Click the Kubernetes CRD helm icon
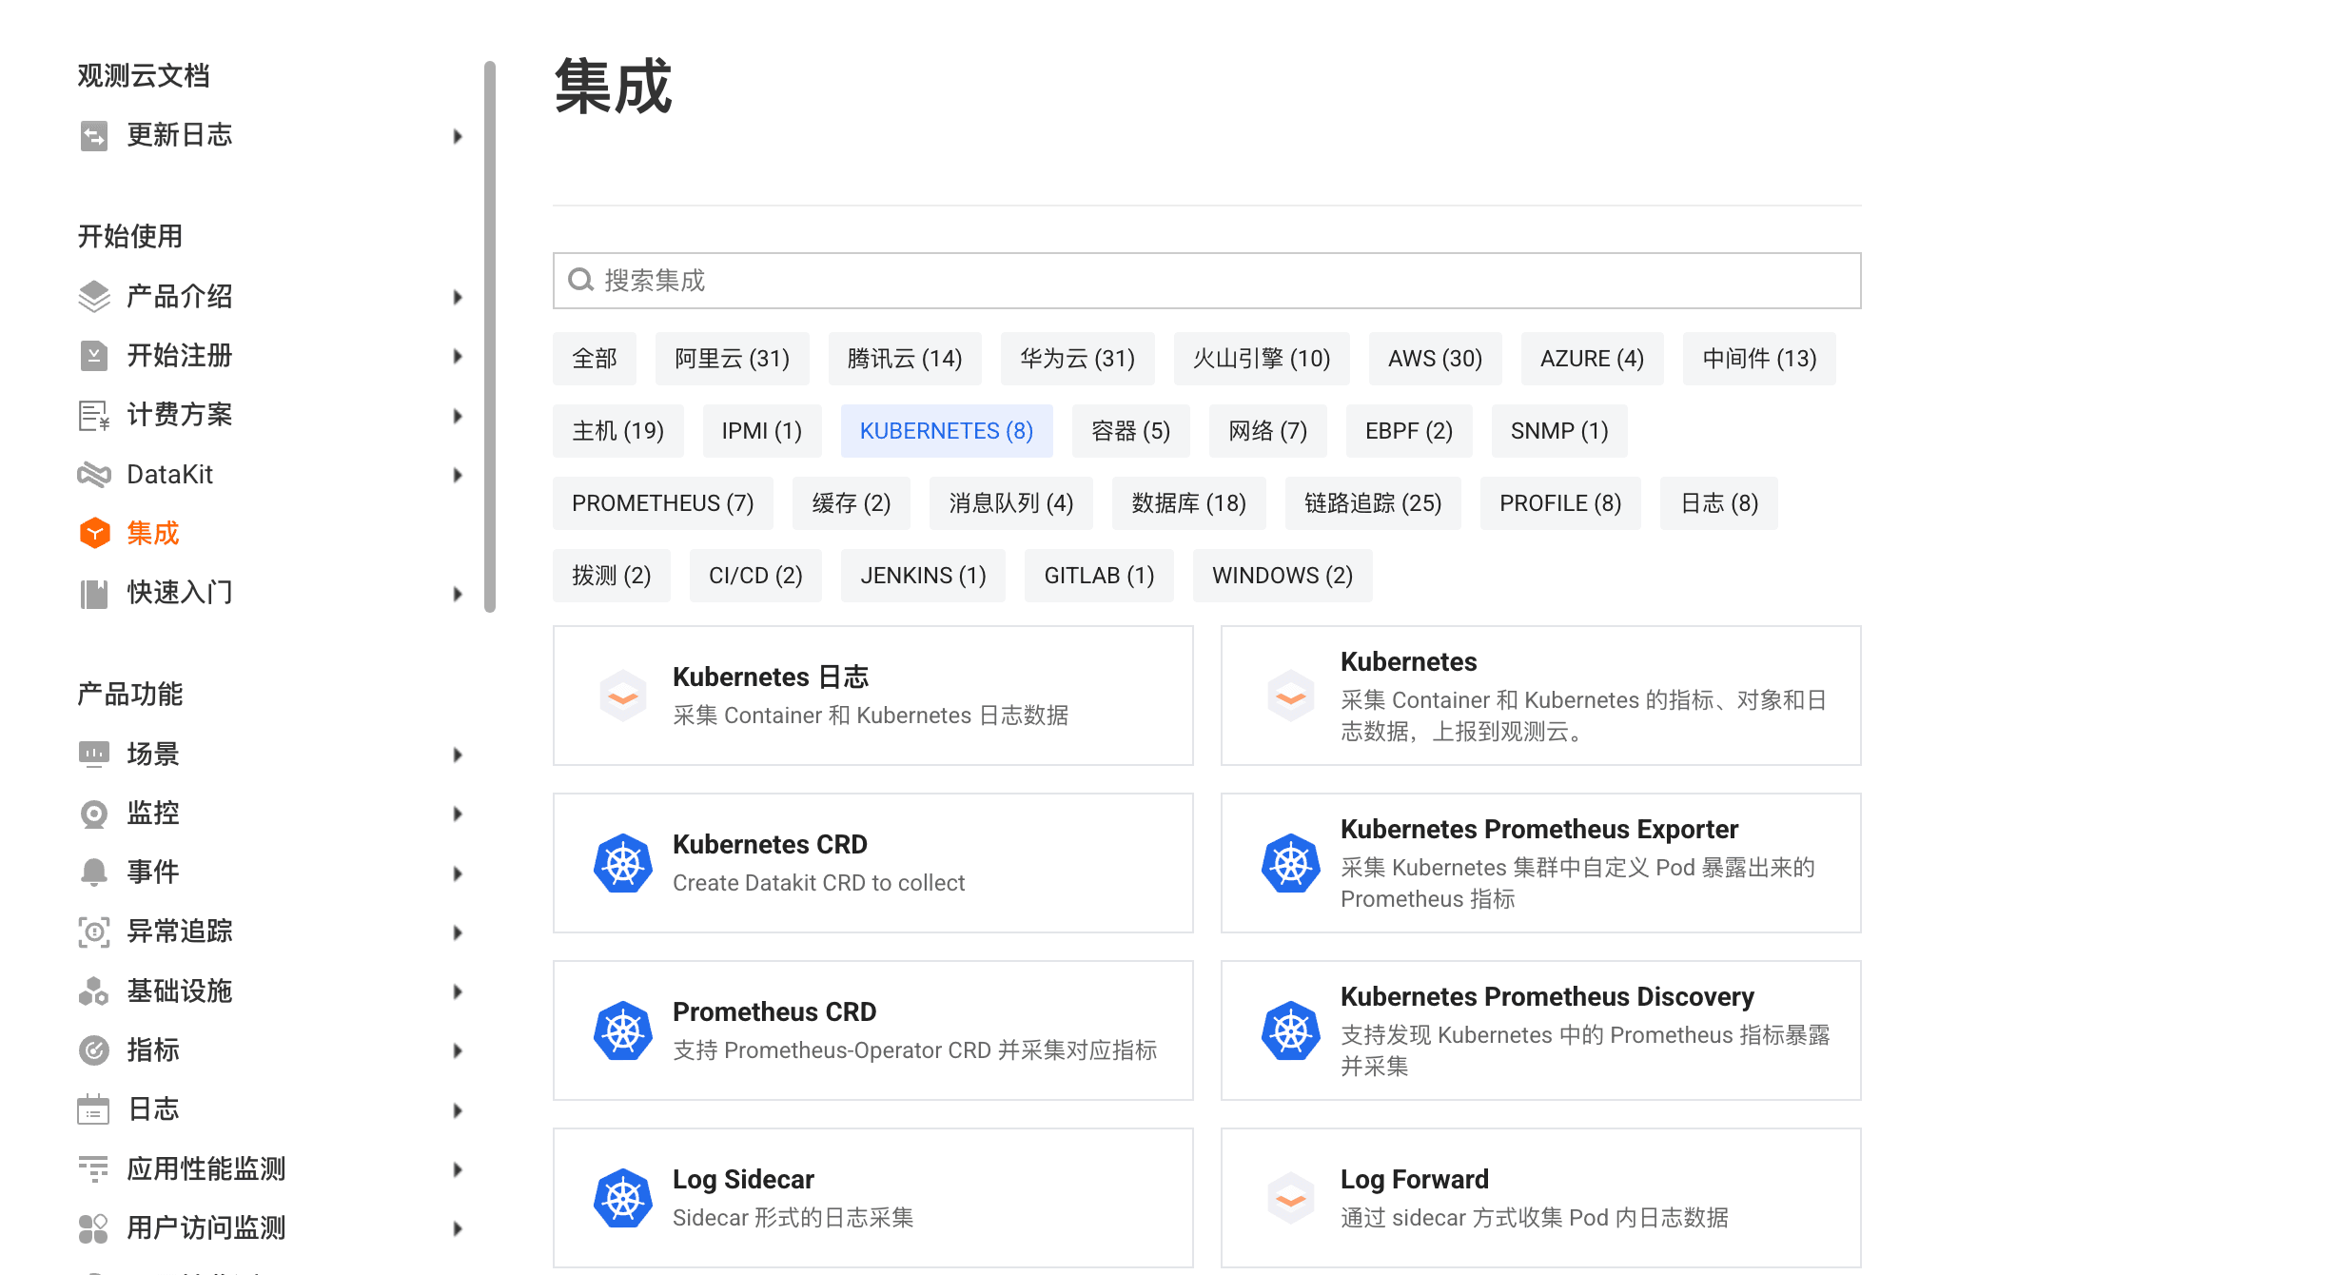This screenshot has width=2350, height=1275. pyautogui.click(x=622, y=863)
